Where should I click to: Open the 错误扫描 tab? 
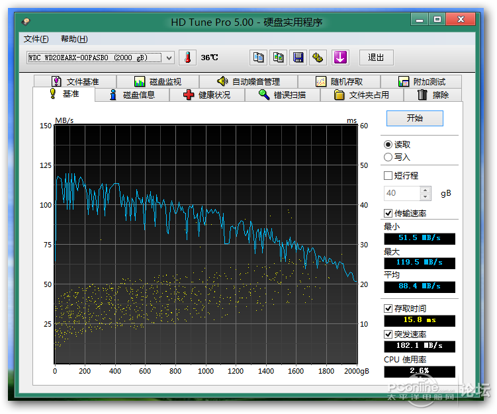coord(283,95)
